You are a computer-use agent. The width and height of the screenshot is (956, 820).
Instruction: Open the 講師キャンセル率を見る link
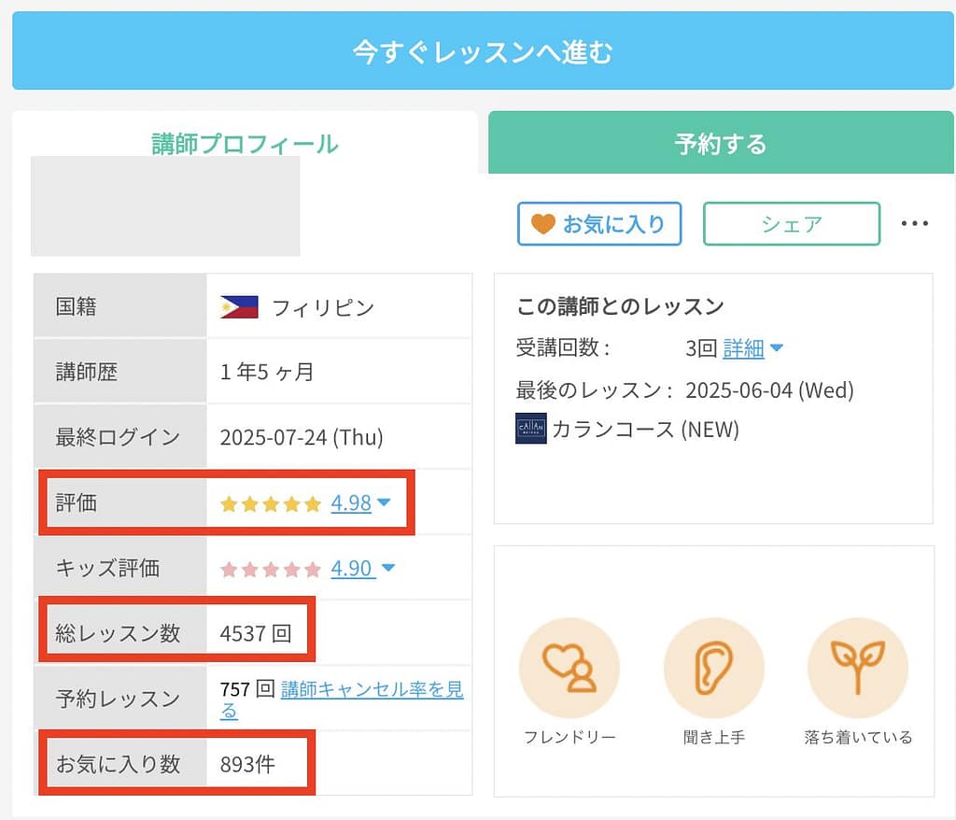(x=372, y=690)
